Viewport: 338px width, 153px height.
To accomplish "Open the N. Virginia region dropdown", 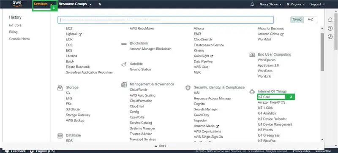I will point(295,4).
